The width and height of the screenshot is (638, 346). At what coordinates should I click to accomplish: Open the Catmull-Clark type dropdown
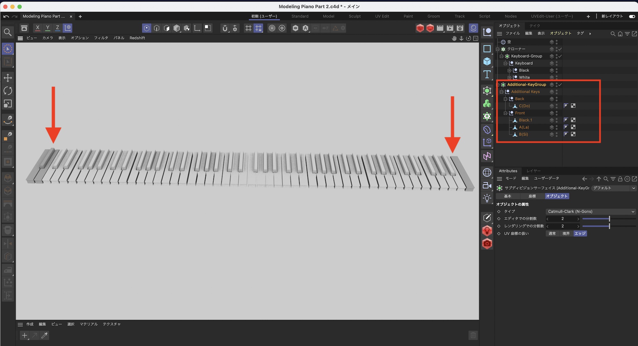tap(591, 212)
